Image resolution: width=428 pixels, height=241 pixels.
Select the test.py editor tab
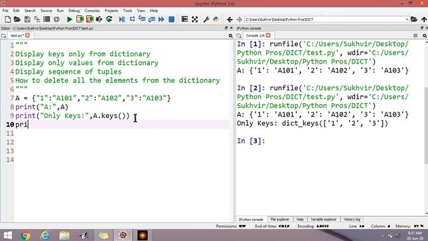pos(17,35)
